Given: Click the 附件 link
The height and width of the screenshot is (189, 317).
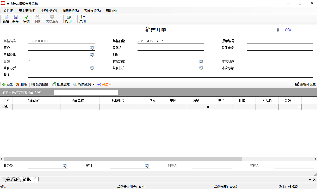Looking at the screenshot, I should point(288,30).
